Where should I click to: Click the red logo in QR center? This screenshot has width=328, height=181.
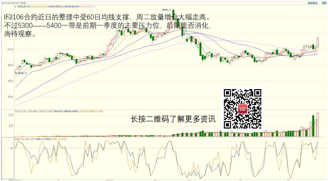click(x=242, y=109)
